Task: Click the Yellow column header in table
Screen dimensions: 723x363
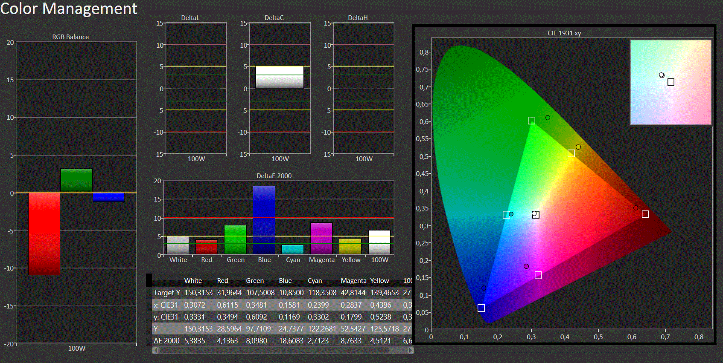Action: pyautogui.click(x=379, y=281)
